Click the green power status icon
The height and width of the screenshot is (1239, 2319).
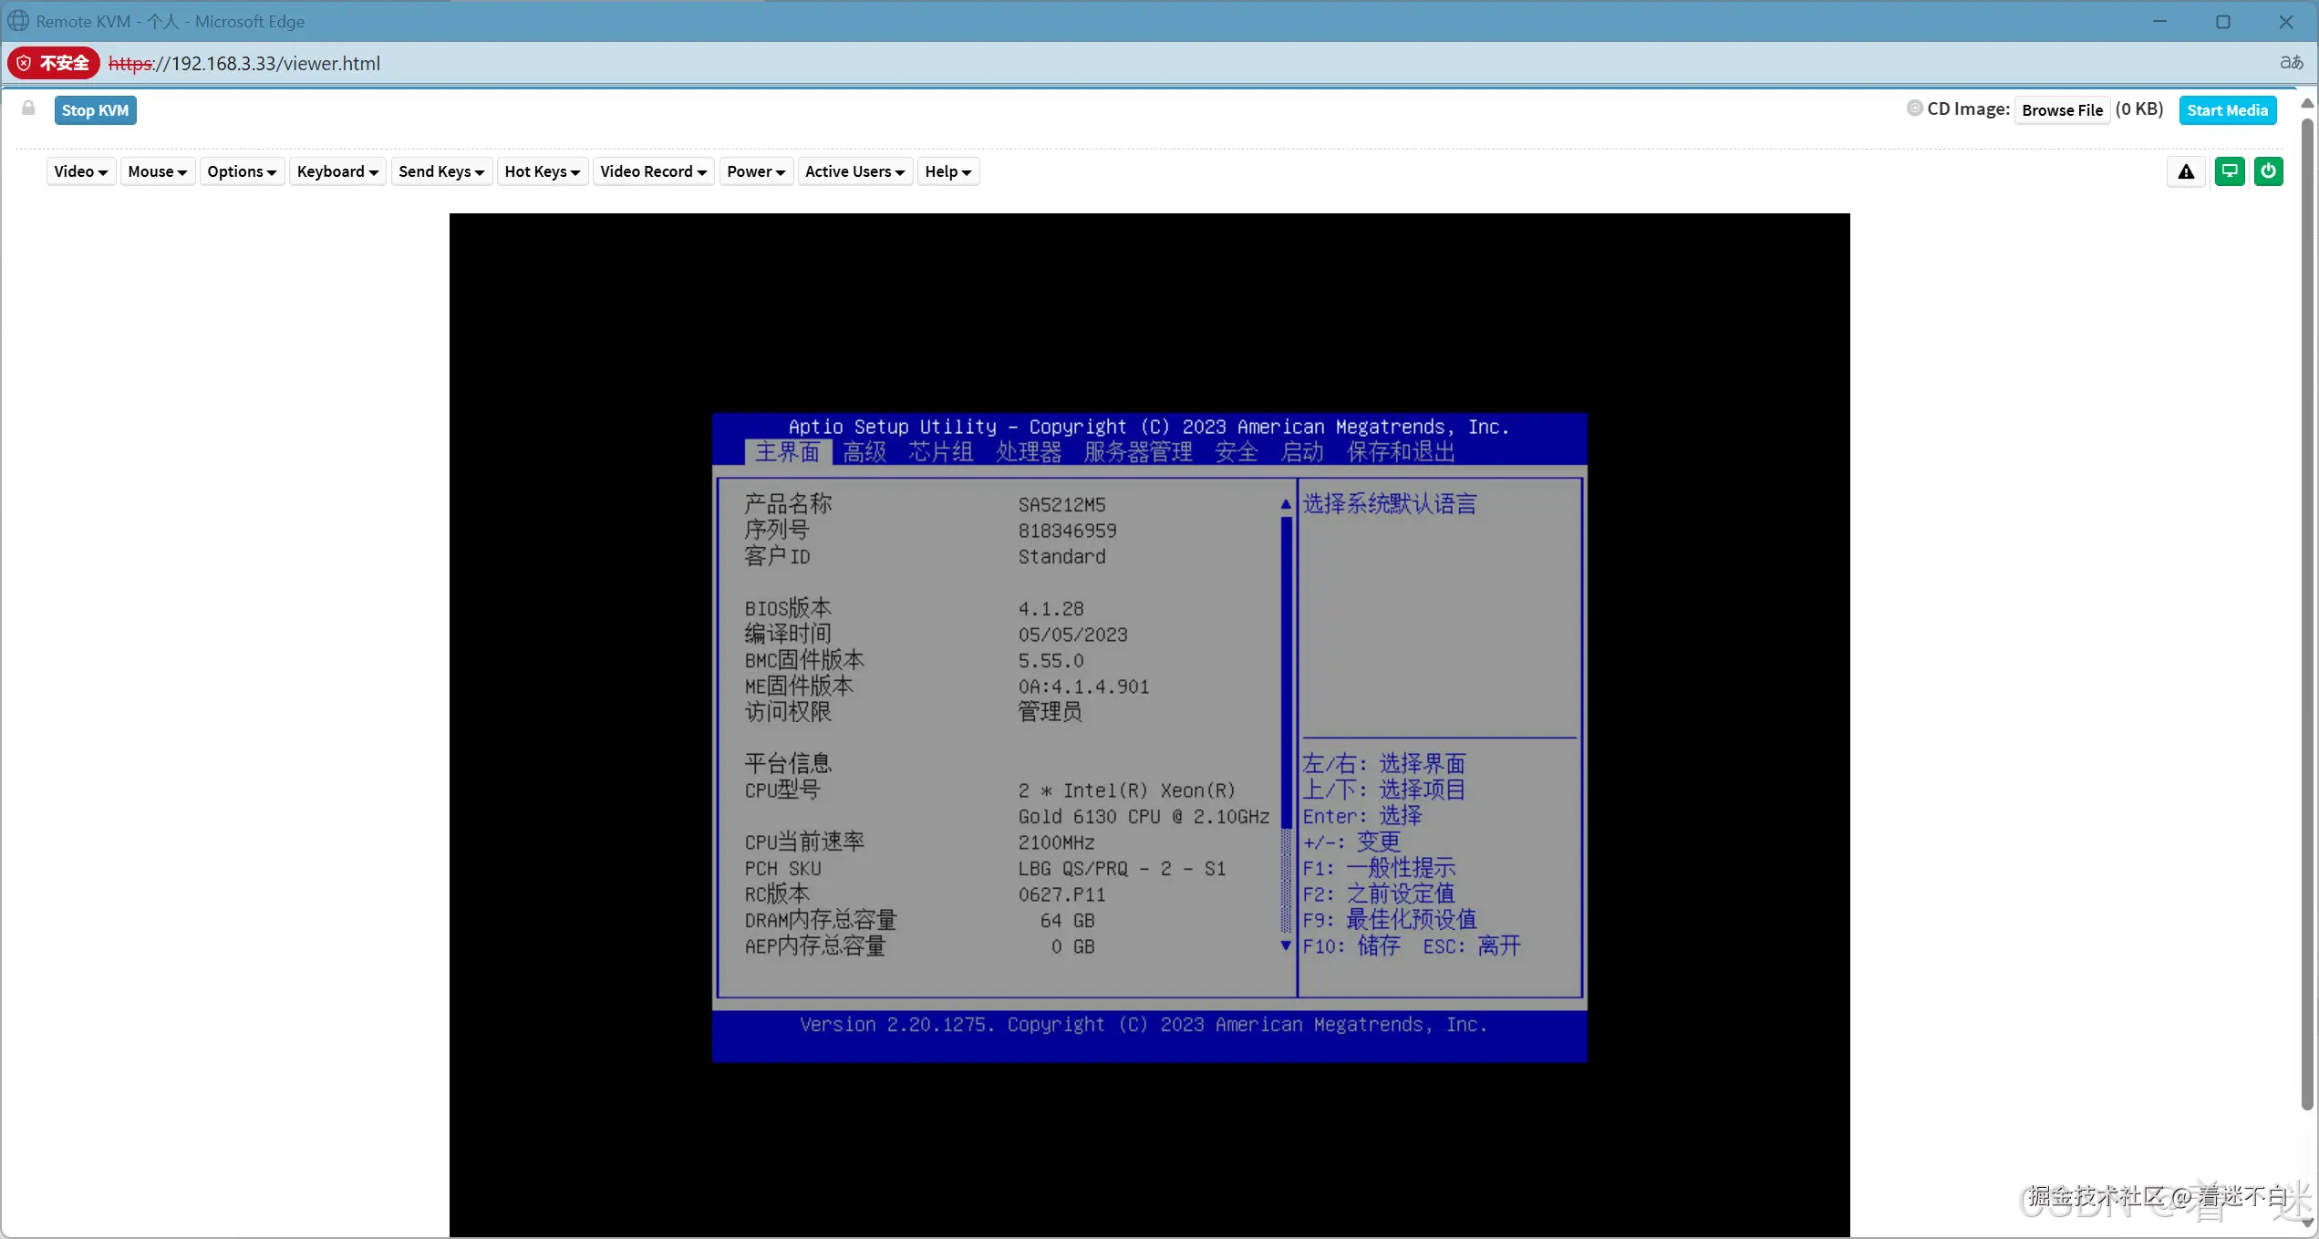click(2268, 171)
